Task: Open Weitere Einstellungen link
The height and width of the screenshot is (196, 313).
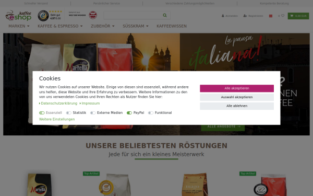Action: pos(57,119)
